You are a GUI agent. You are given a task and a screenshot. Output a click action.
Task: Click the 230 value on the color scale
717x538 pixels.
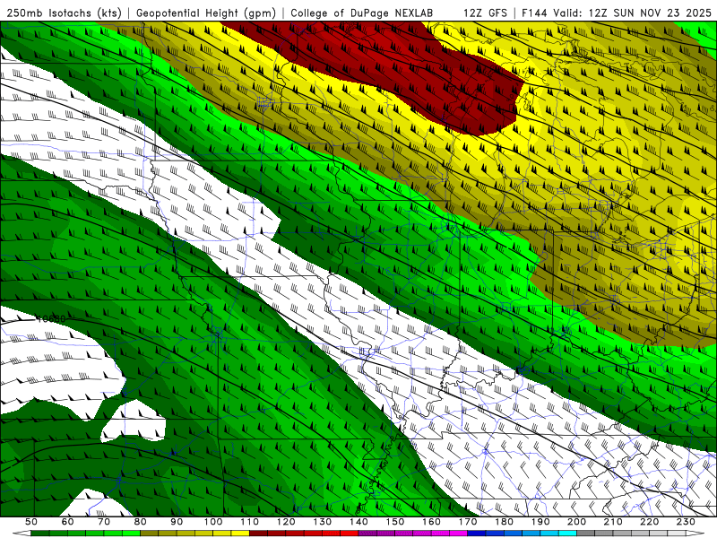pos(686,522)
